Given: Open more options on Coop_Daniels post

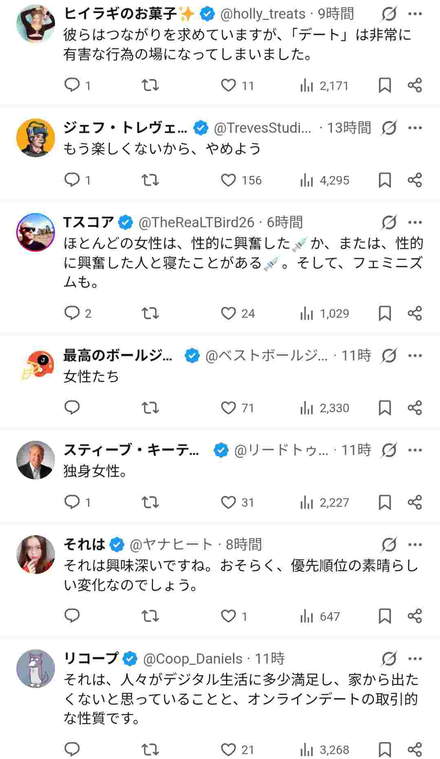Looking at the screenshot, I should 415,659.
